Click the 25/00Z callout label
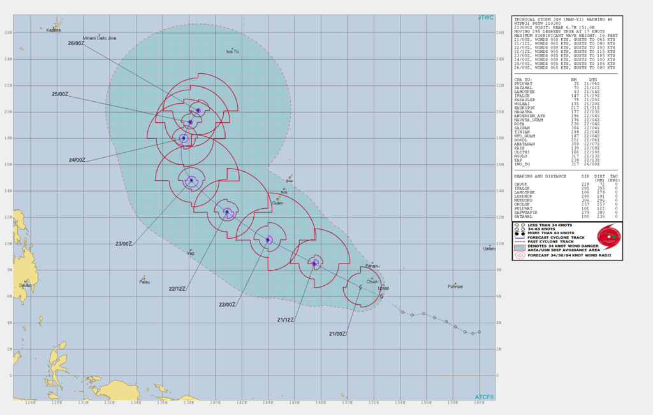 tap(61, 94)
